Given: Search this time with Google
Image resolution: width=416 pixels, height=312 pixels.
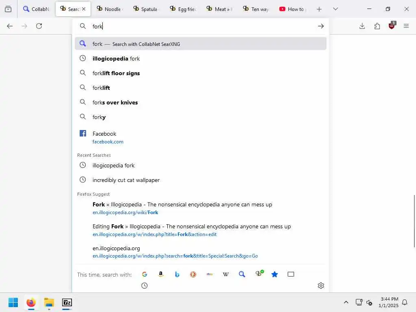Looking at the screenshot, I should tap(144, 274).
